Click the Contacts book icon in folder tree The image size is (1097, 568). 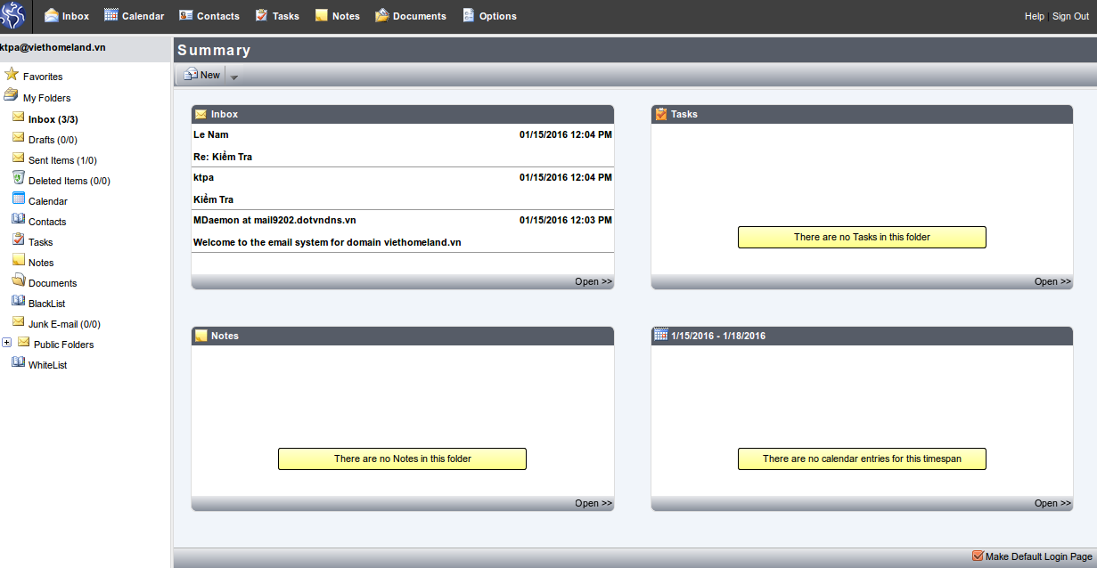coord(19,220)
